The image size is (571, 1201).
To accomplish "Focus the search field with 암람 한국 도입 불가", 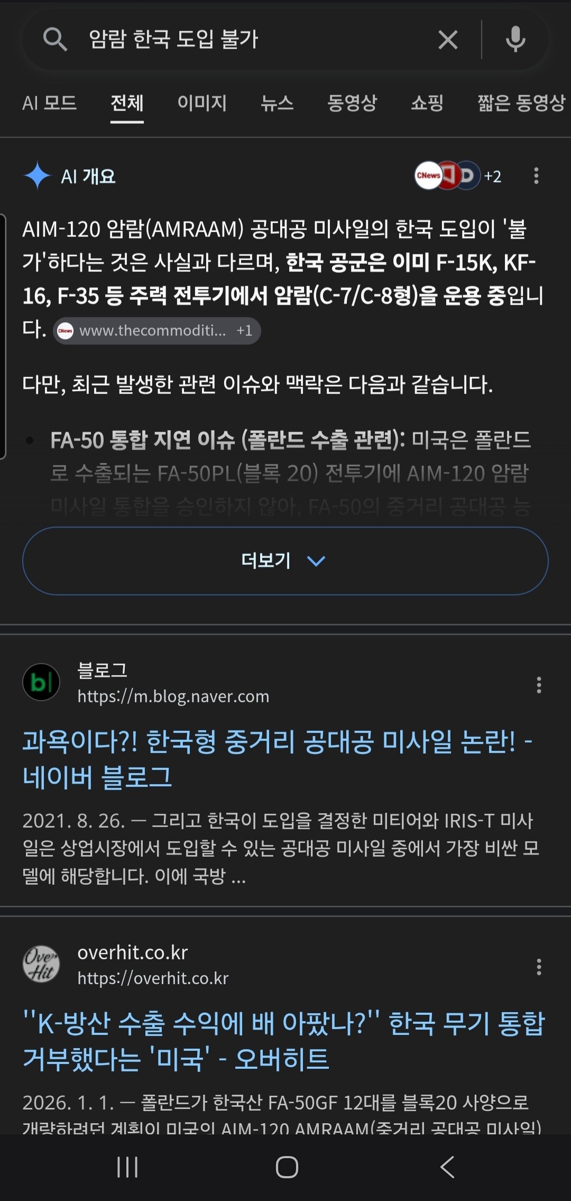I will (x=259, y=40).
